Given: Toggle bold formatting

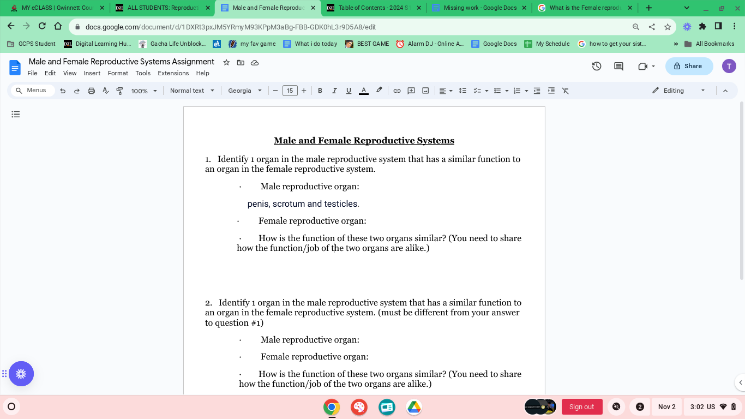Looking at the screenshot, I should coord(320,91).
